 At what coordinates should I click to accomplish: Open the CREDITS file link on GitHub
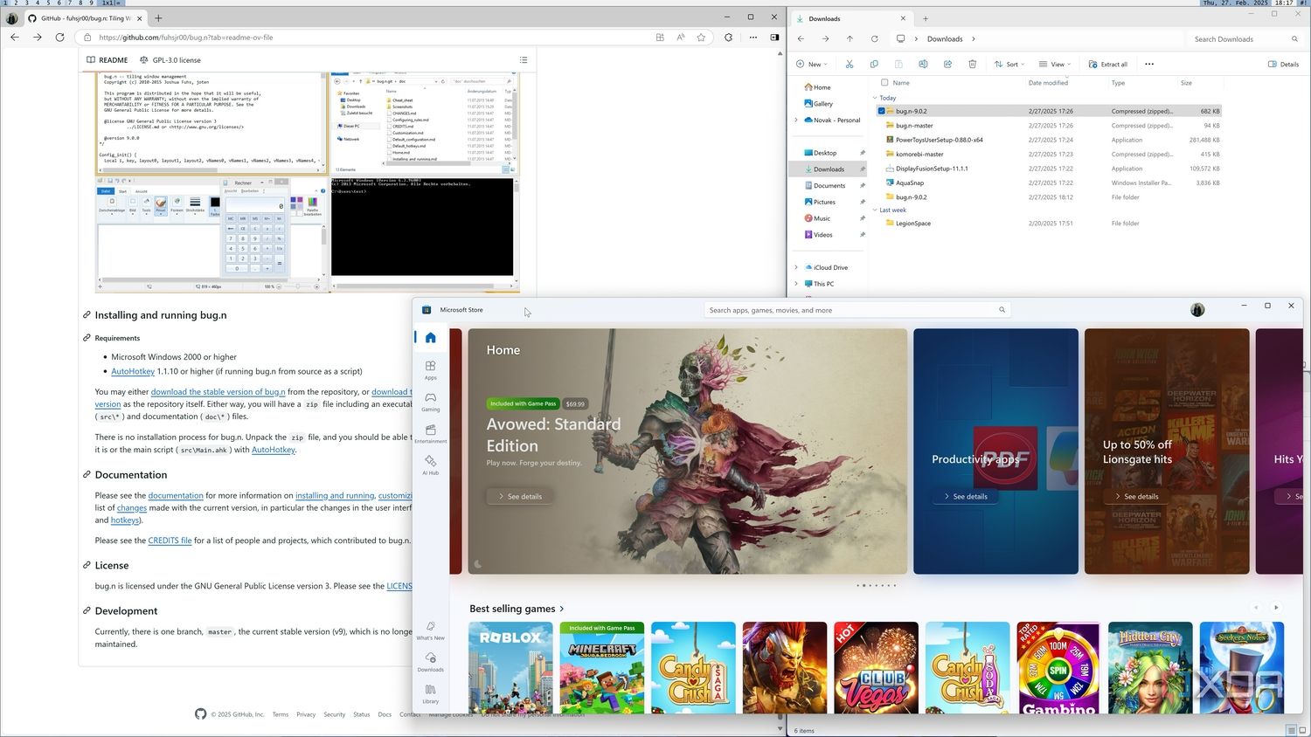[170, 541]
